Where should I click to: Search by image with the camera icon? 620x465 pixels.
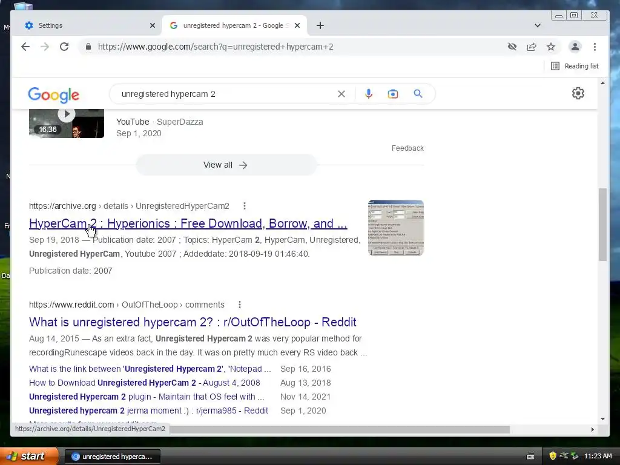(x=392, y=94)
